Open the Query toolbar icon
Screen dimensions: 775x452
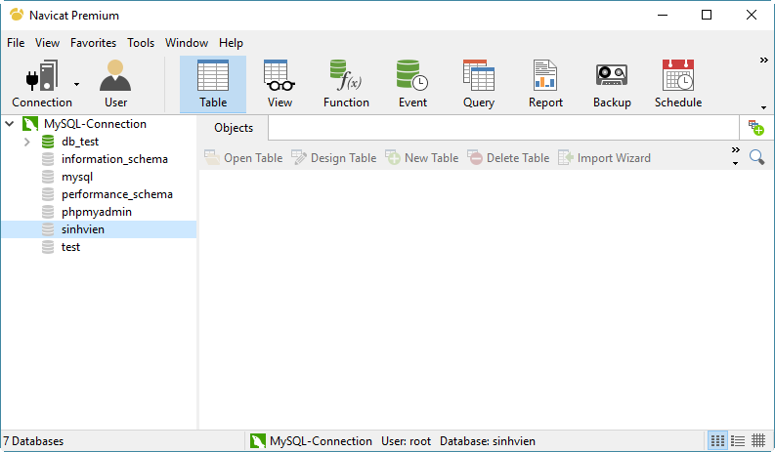pos(479,84)
